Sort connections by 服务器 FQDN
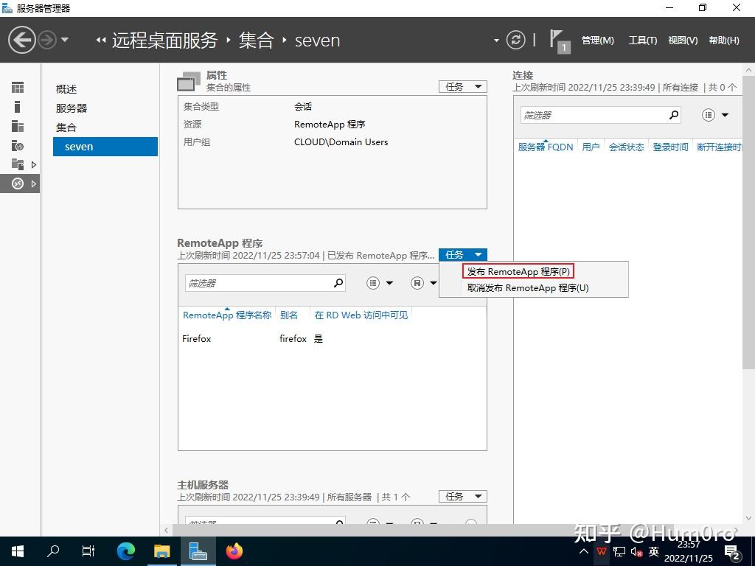The width and height of the screenshot is (755, 566). coord(546,147)
